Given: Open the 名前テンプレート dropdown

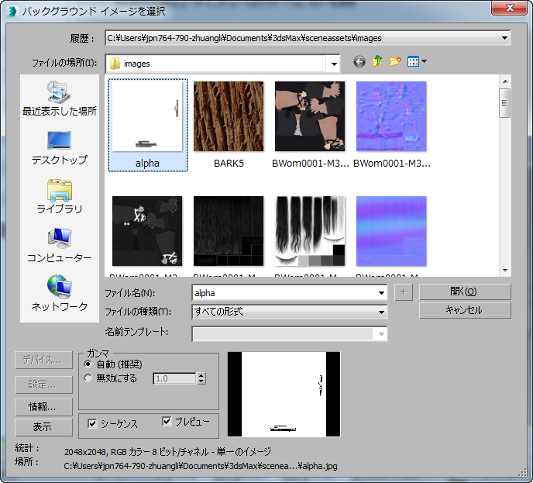Looking at the screenshot, I should [381, 334].
